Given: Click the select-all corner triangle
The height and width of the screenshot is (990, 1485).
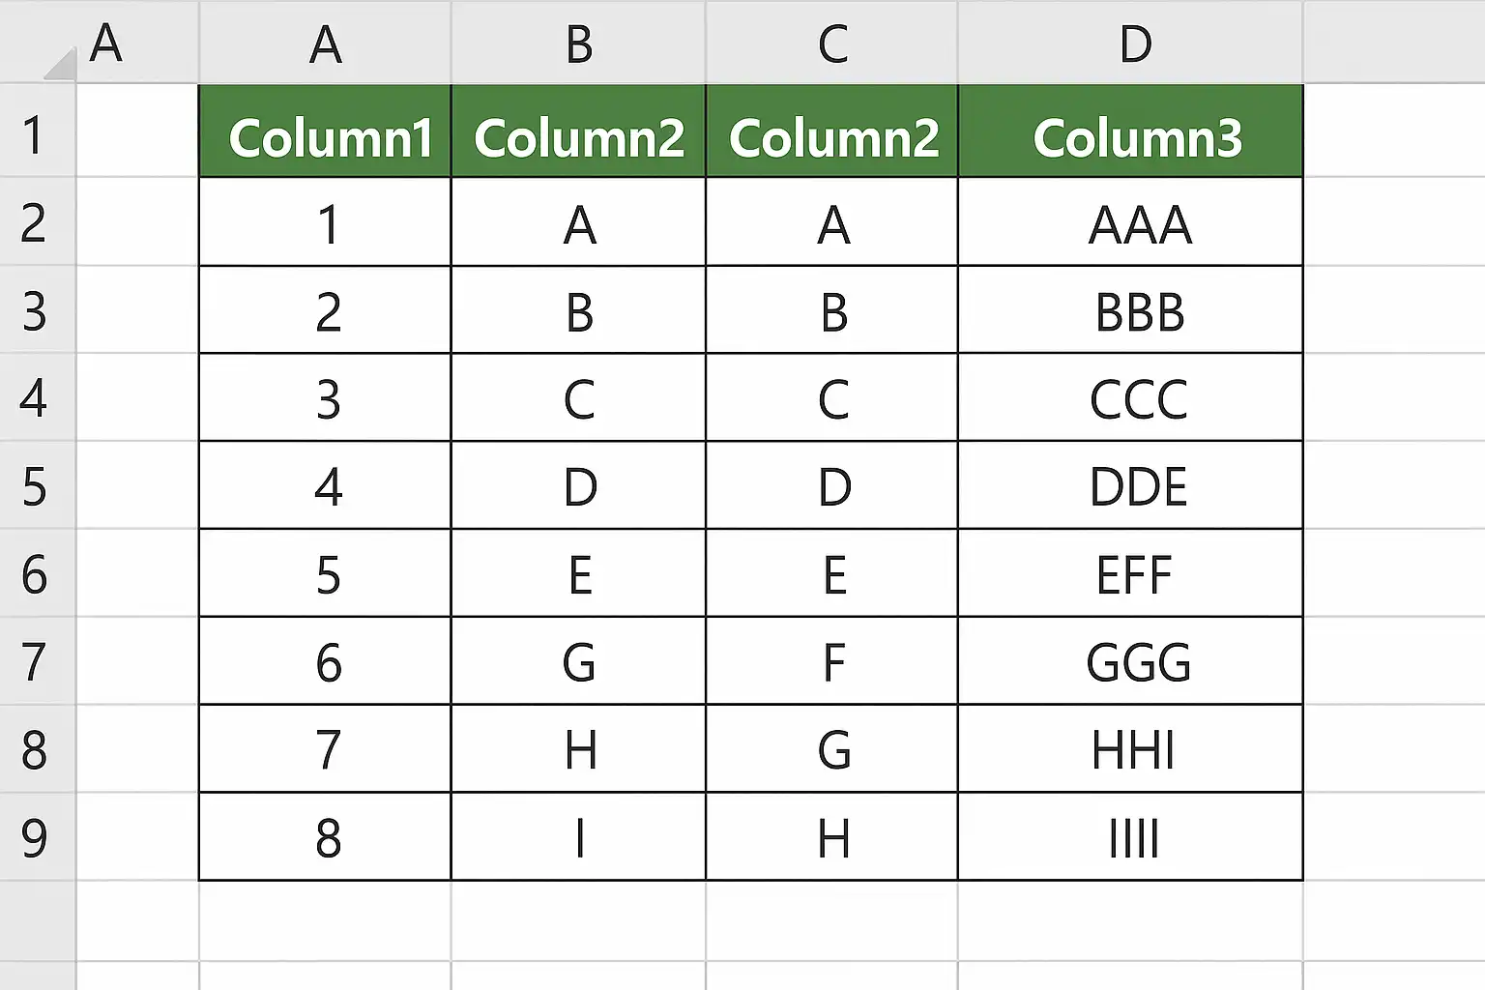Looking at the screenshot, I should click(60, 65).
